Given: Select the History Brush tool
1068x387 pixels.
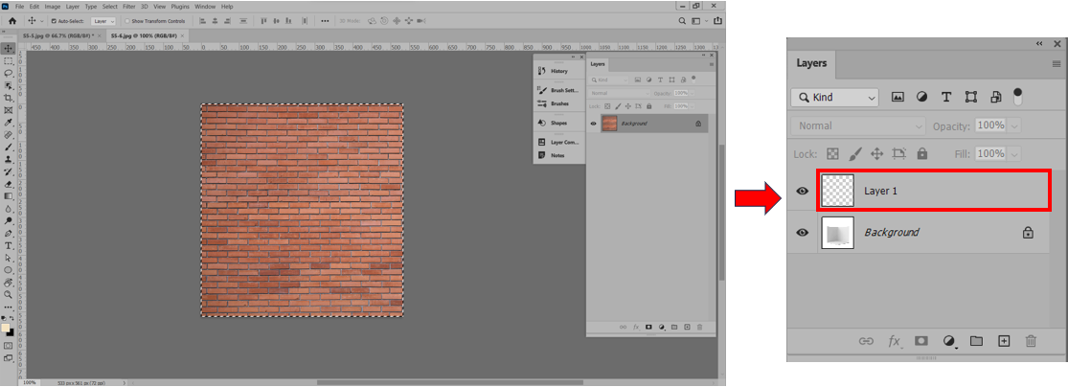Looking at the screenshot, I should pyautogui.click(x=9, y=171).
